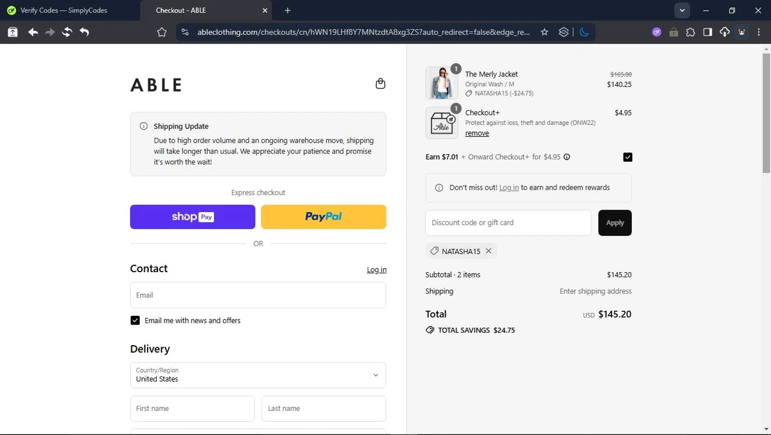771x435 pixels.
Task: Click the struck-through $165.00 price
Action: pos(621,74)
